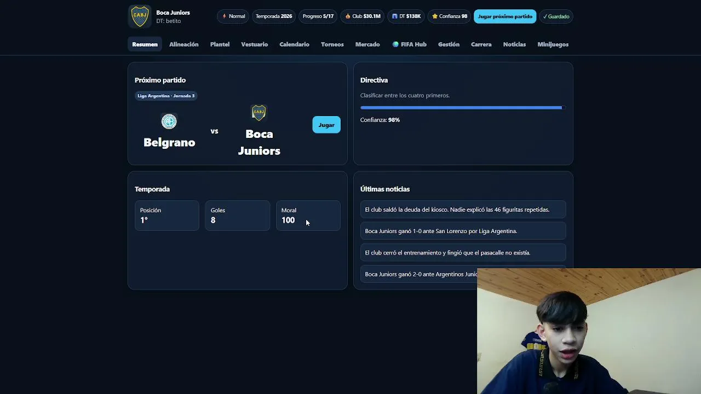Switch to the Alineación tab
This screenshot has width=701, height=394.
coord(184,44)
